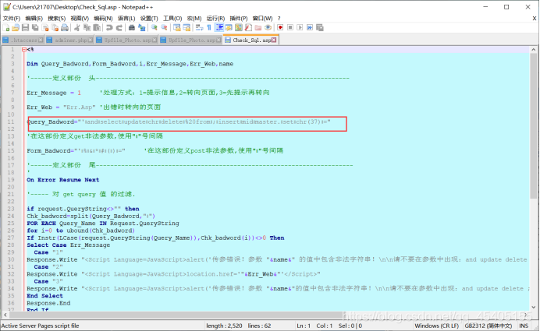This screenshot has height=331, width=540.
Task: Click the 'On Error Resume Next' code line
Action: (x=63, y=180)
